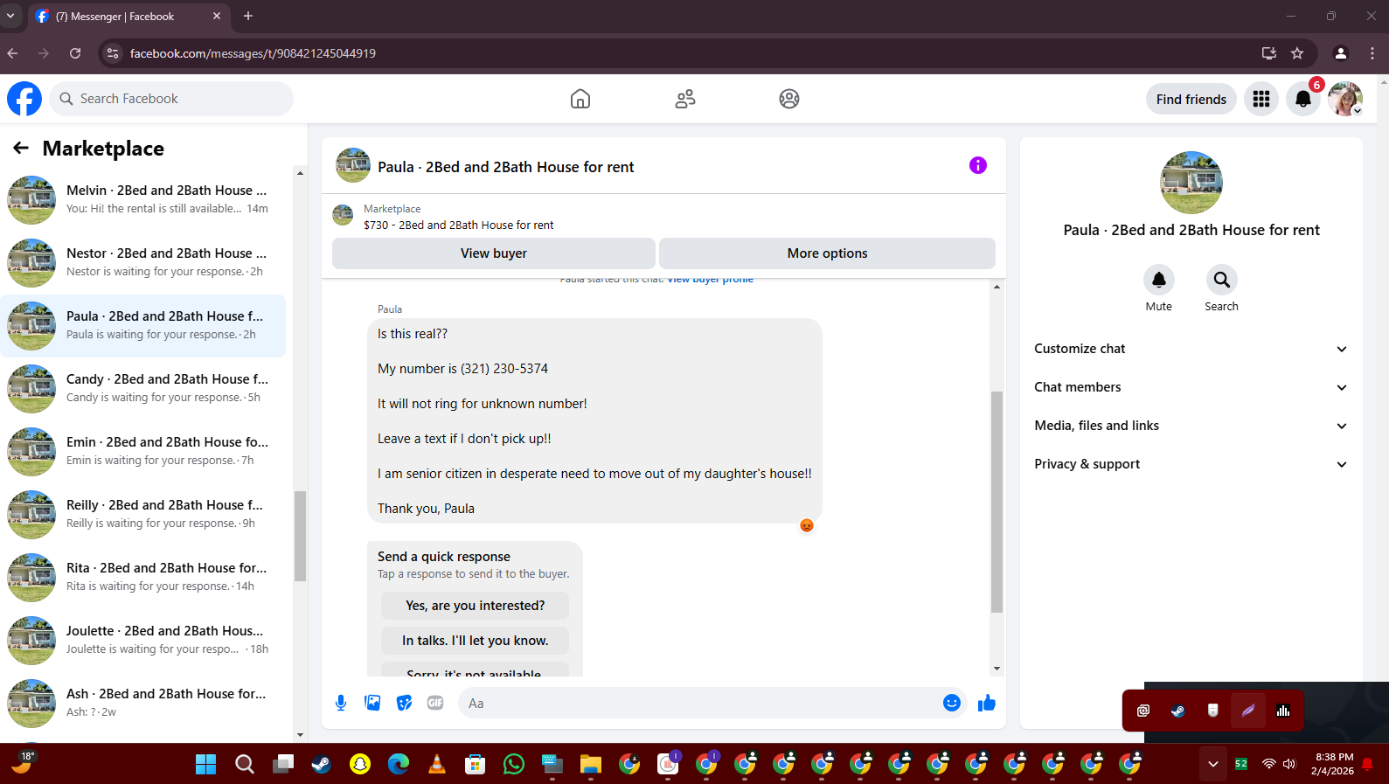The height and width of the screenshot is (784, 1389).
Task: Focus the Aa message input box
Action: 699,703
